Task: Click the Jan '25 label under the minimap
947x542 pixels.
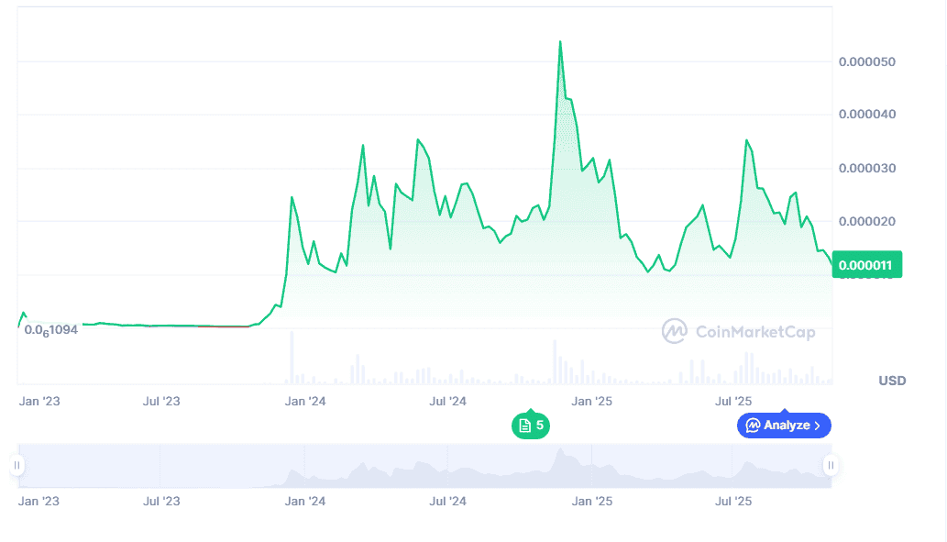Action: tap(594, 501)
